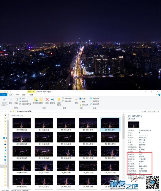The height and width of the screenshot is (191, 161).
Task: Click the file list vertical scrollbar thumb
Action: coord(123,127)
